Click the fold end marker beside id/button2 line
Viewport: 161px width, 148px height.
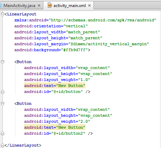coord(2,133)
